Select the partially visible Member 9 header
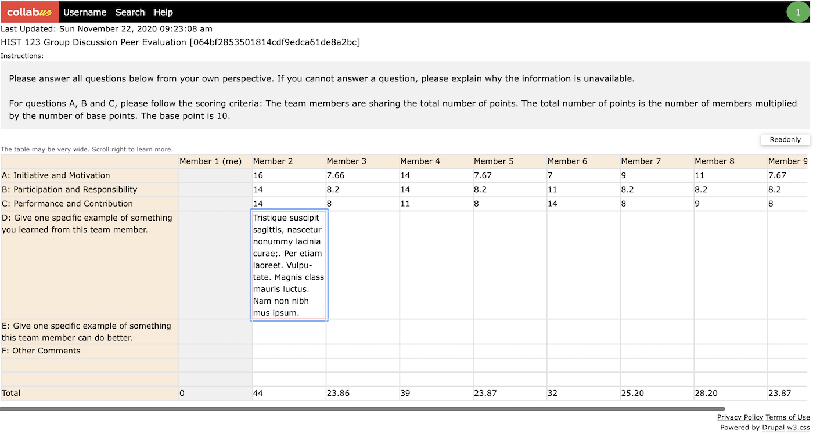The image size is (813, 444). click(x=787, y=161)
